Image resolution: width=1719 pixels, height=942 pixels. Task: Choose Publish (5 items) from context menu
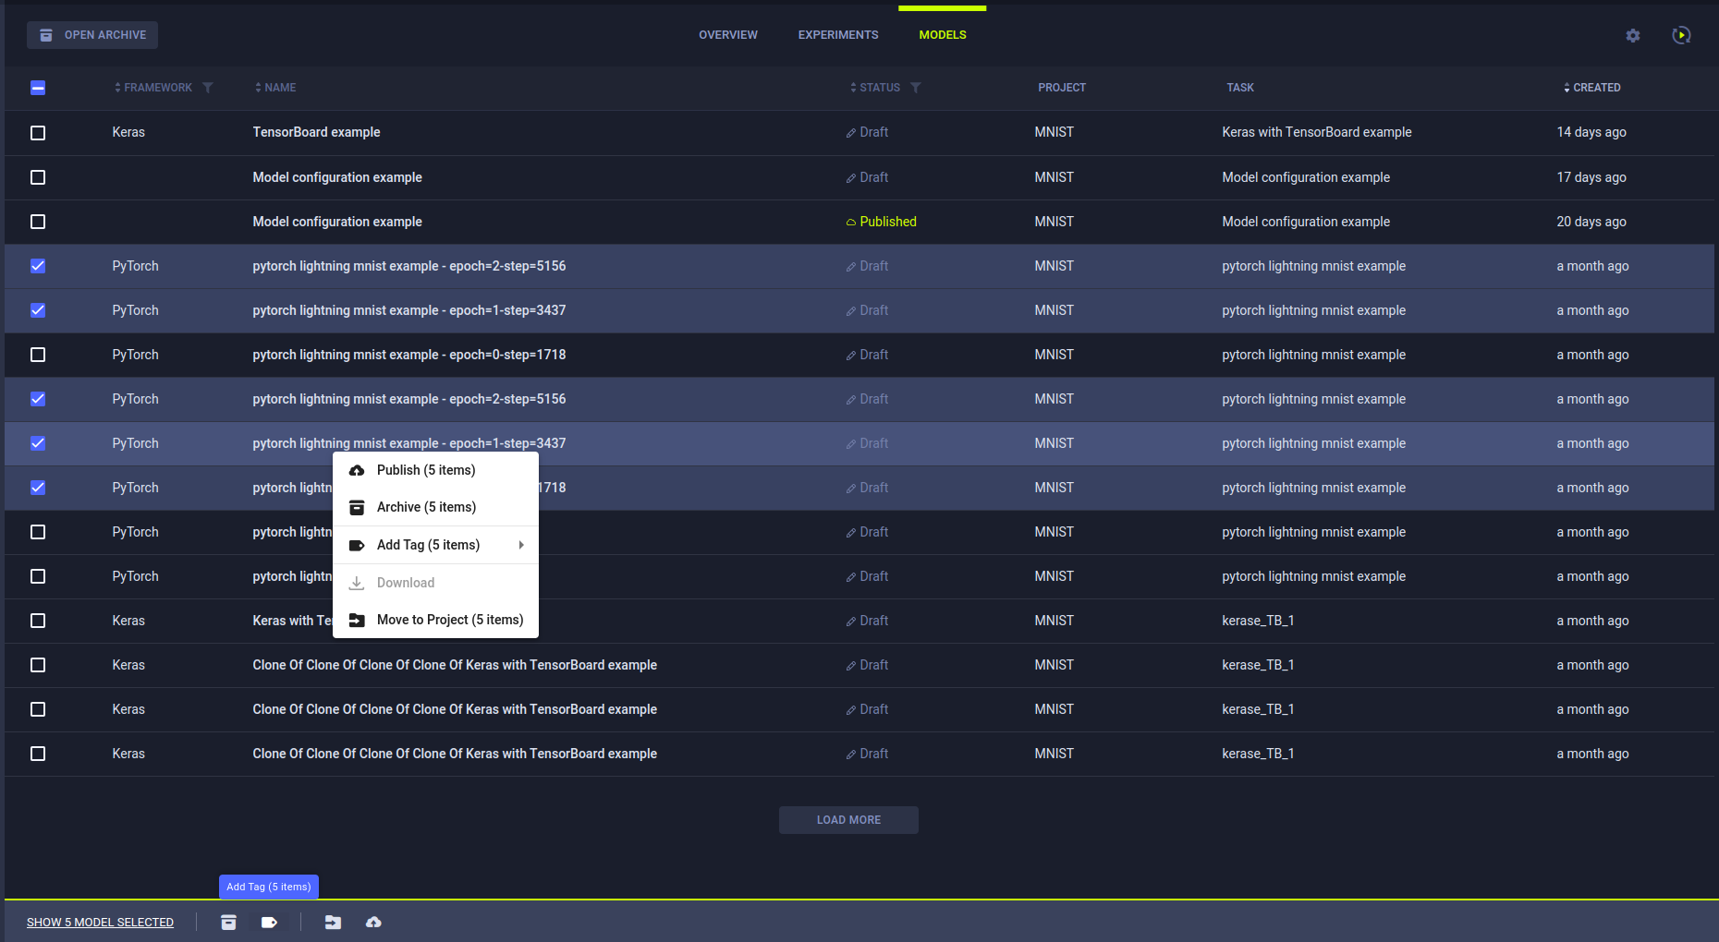(x=426, y=470)
